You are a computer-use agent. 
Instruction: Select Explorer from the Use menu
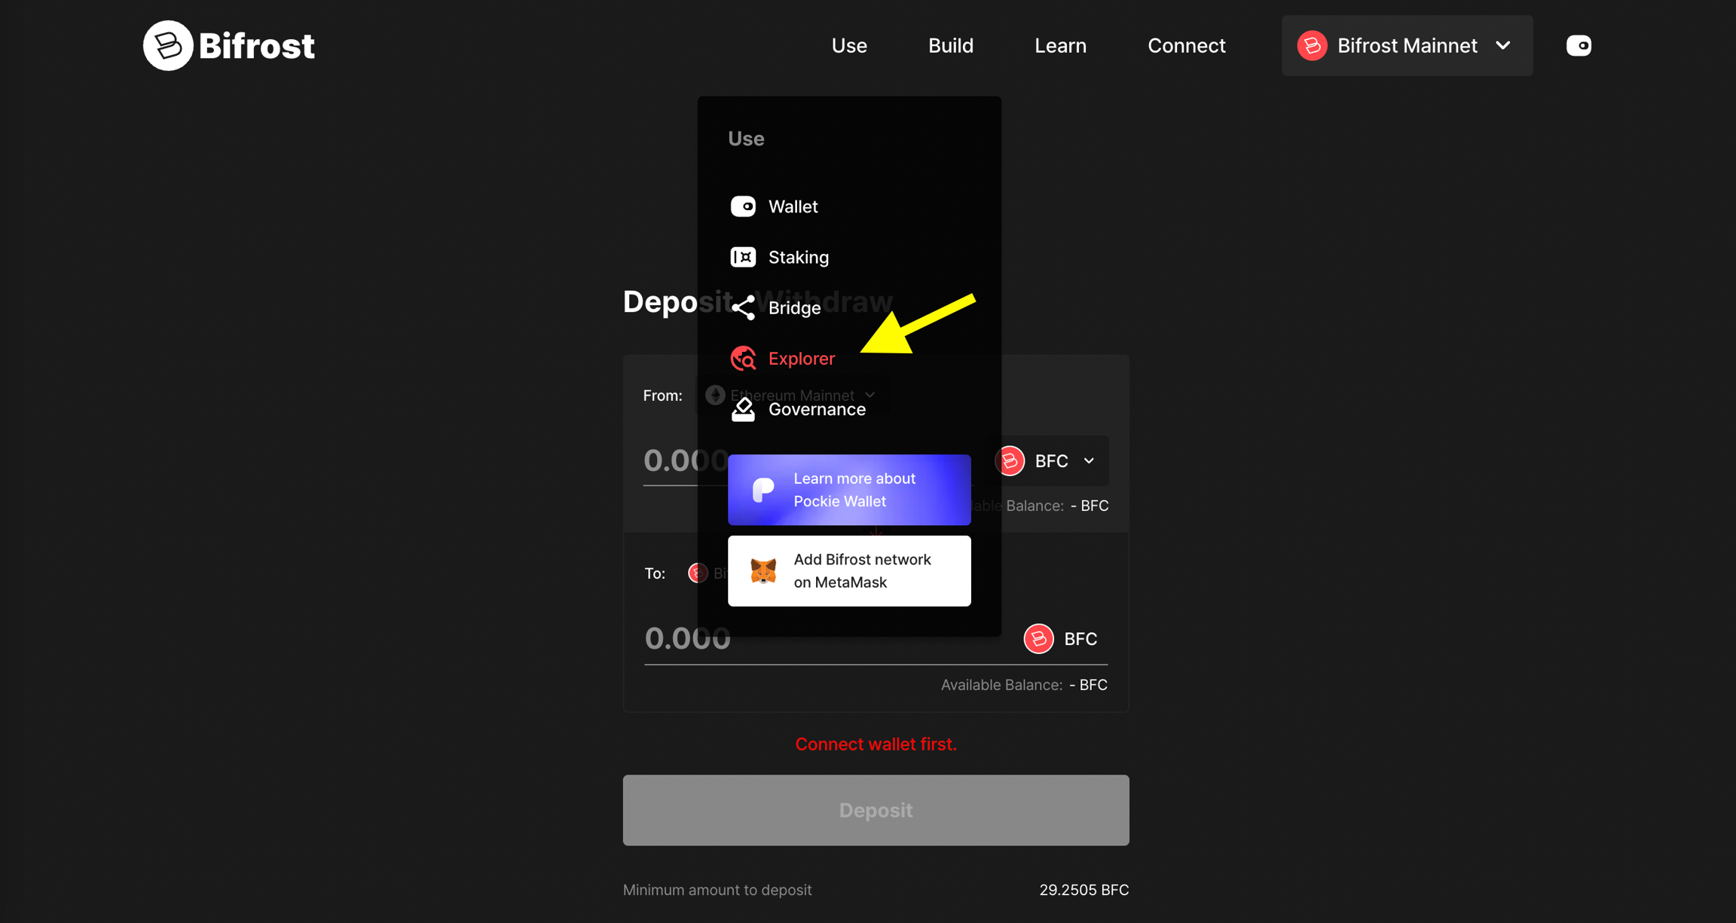(801, 359)
